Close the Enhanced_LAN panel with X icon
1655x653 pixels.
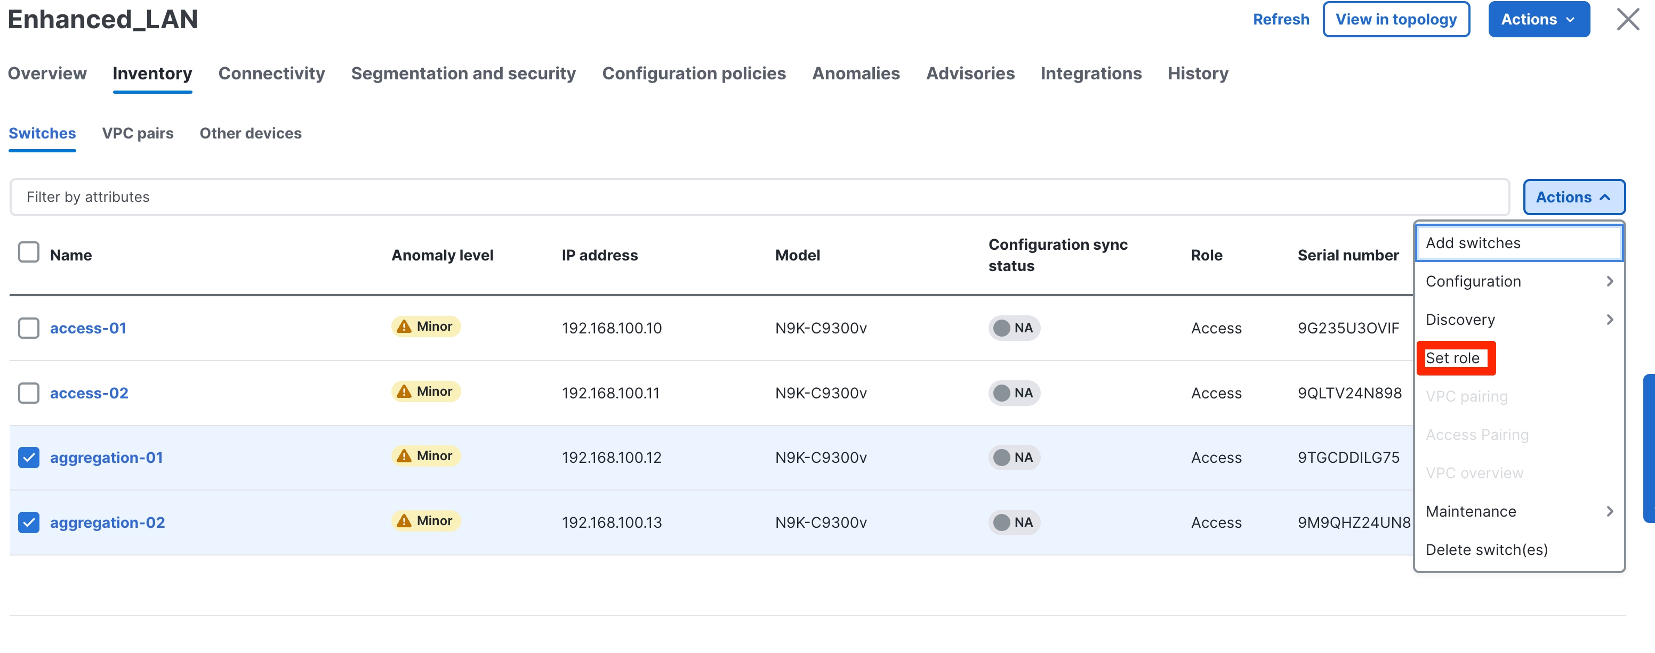(1627, 19)
